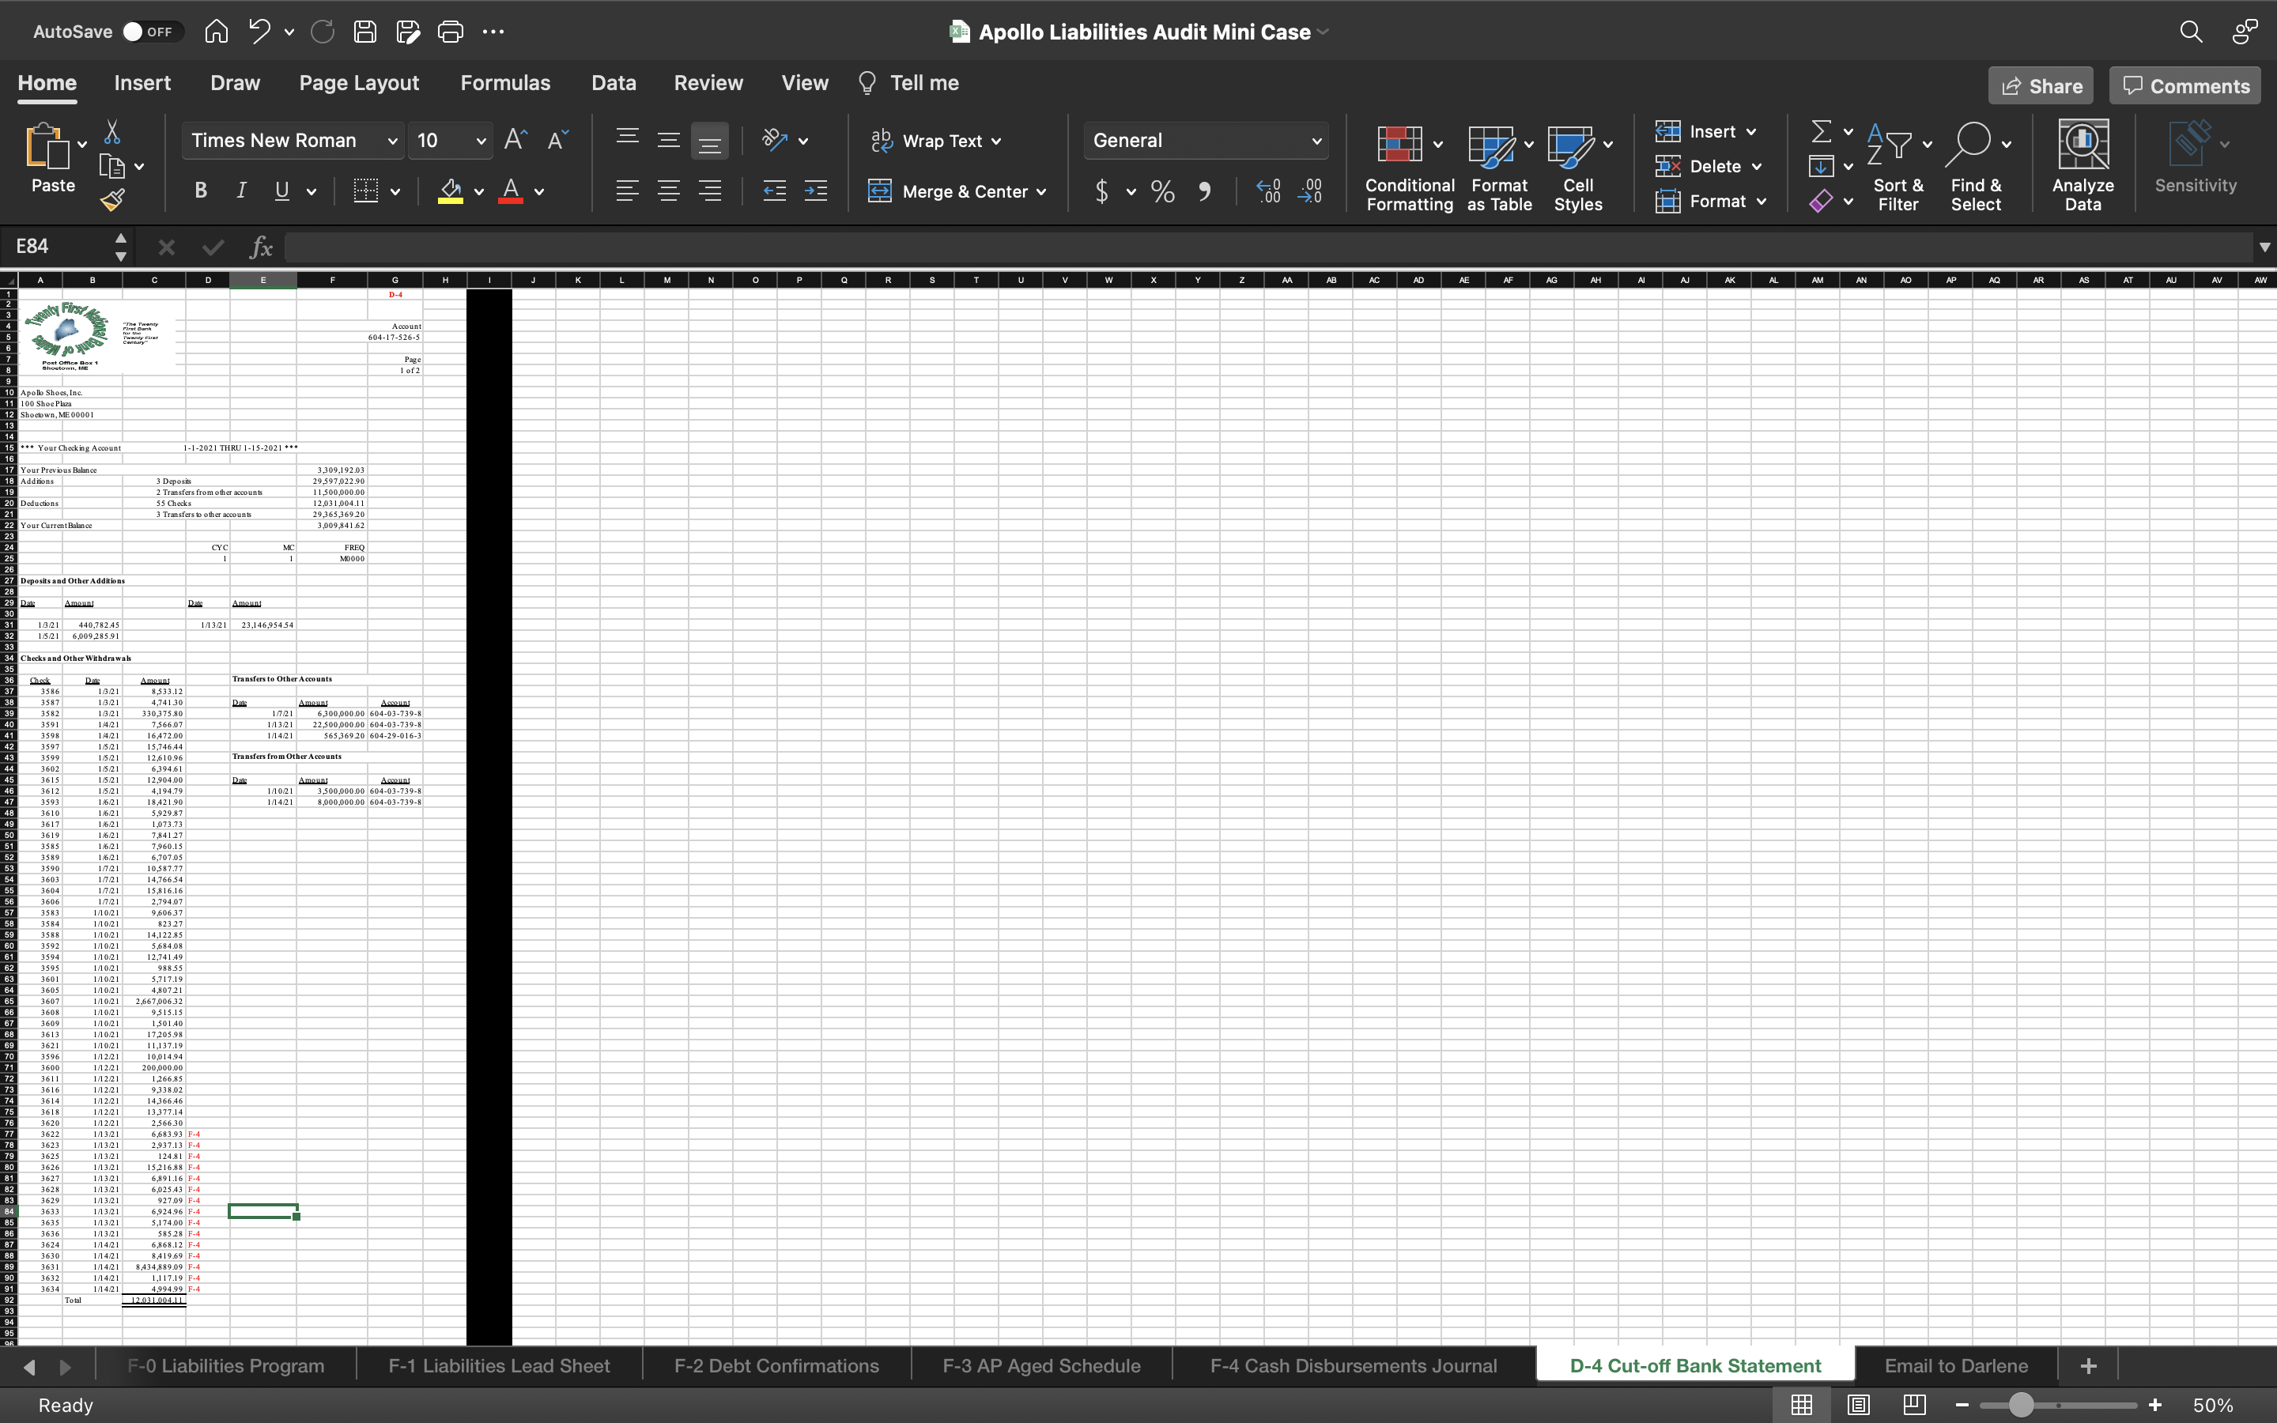The image size is (2277, 1423).
Task: Click the Format Painter
Action: click(113, 198)
